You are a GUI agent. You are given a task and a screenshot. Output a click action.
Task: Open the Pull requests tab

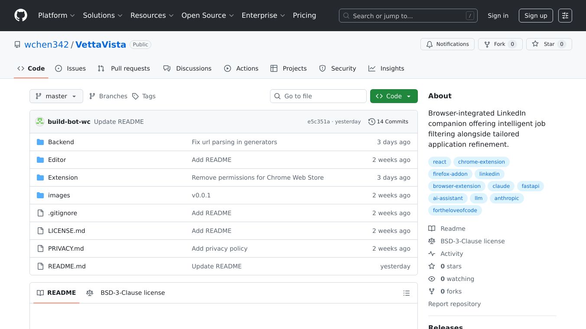tap(124, 68)
